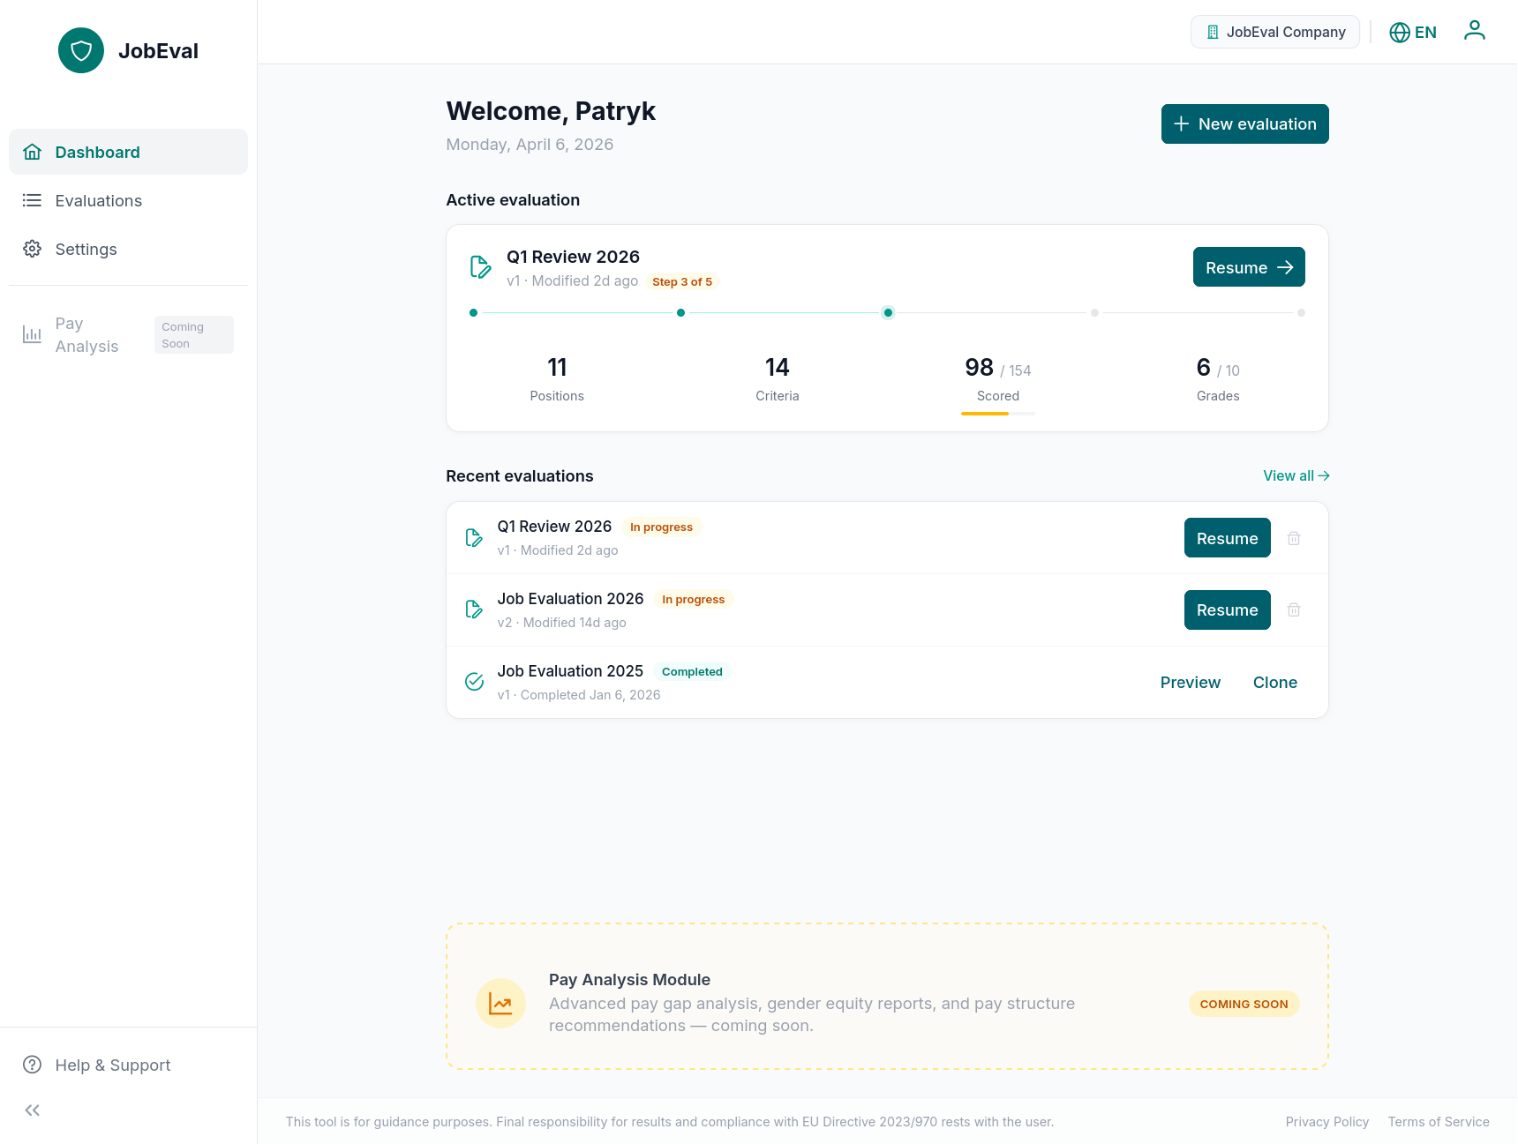Click the 6 / 10 Grades stat

tap(1218, 378)
